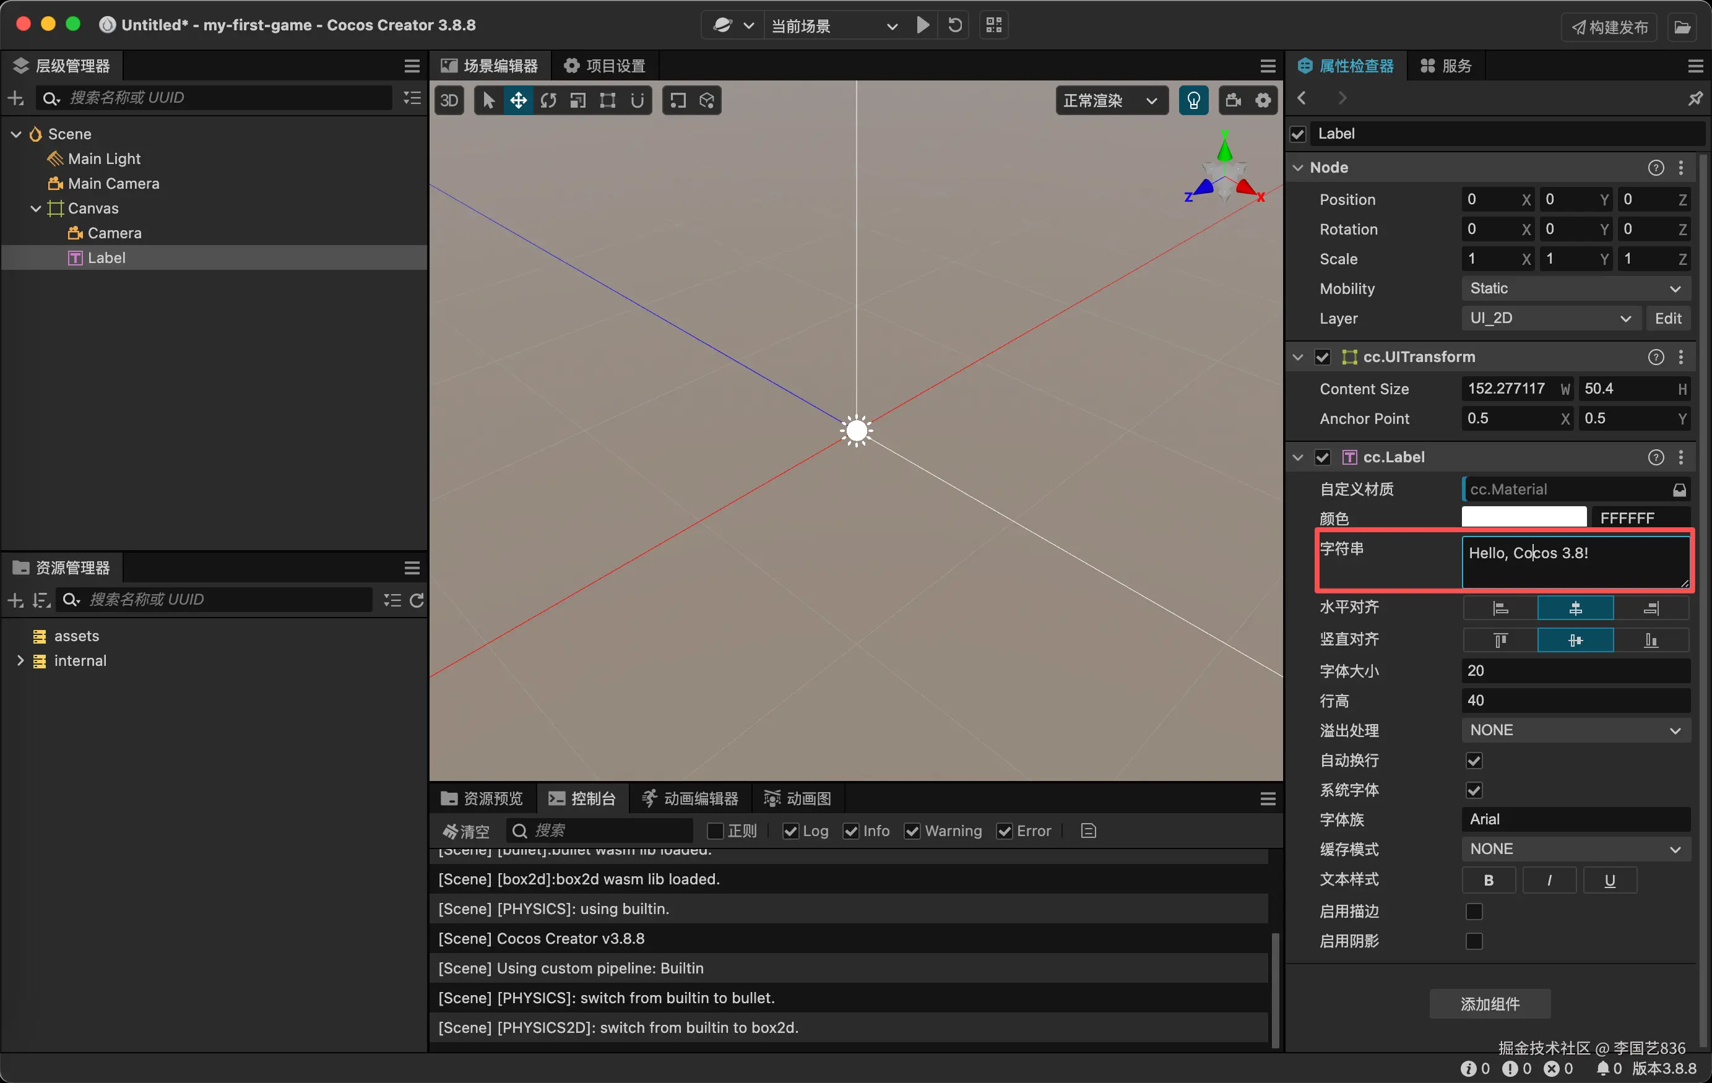This screenshot has width=1712, height=1083.
Task: Select bold text style button
Action: click(1488, 881)
